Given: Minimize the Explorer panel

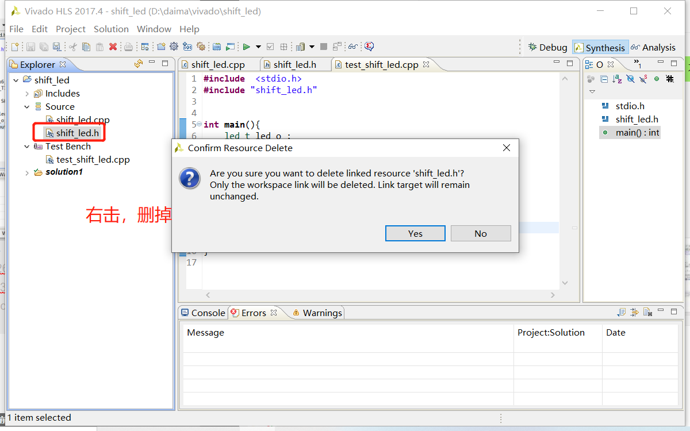Looking at the screenshot, I should (152, 63).
